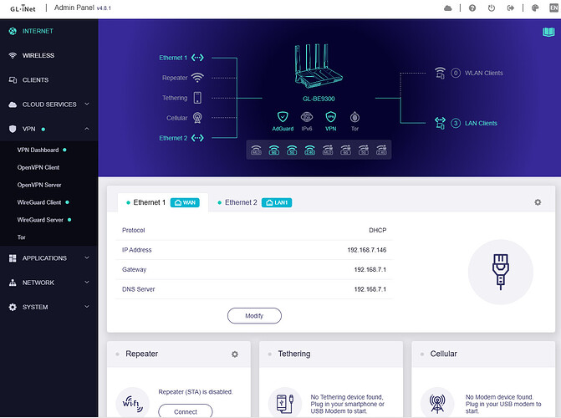Click the IPv6 globe icon

307,119
